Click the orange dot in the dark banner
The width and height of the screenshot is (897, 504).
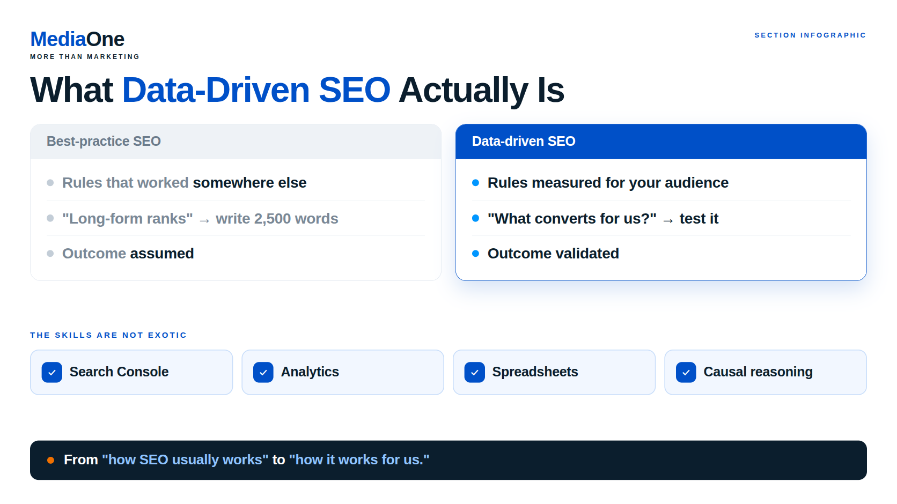tap(50, 460)
